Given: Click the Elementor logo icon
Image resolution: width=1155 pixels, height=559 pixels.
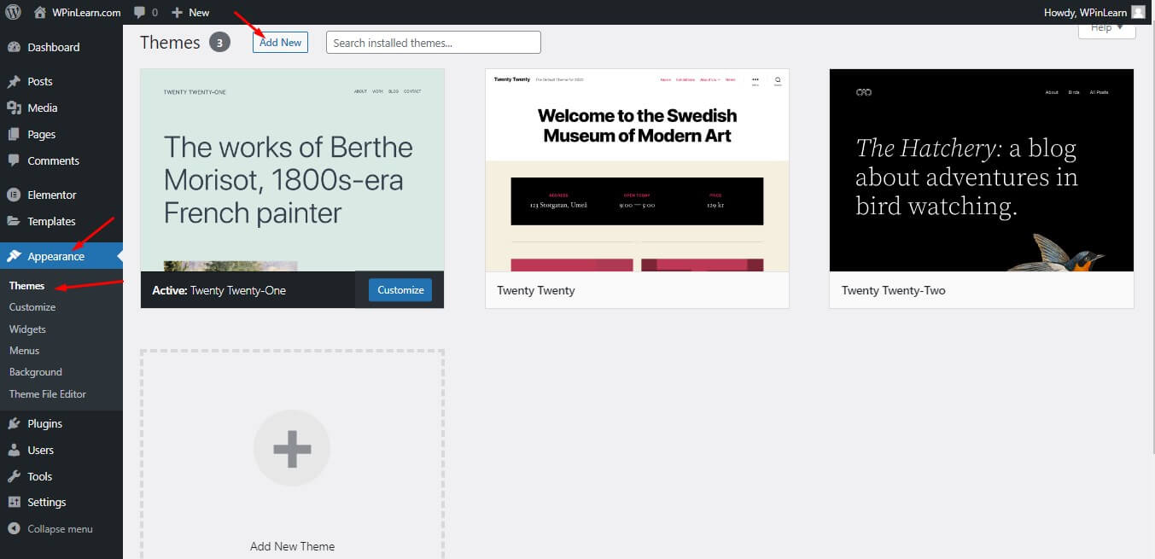Looking at the screenshot, I should pyautogui.click(x=14, y=195).
